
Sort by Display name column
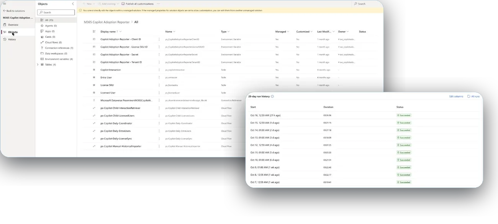[x=111, y=32]
